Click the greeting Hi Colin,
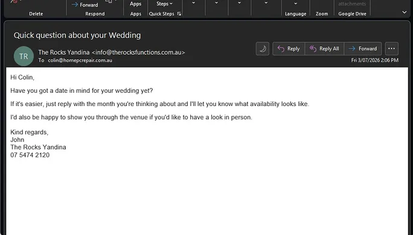The image size is (413, 235). pos(22,77)
